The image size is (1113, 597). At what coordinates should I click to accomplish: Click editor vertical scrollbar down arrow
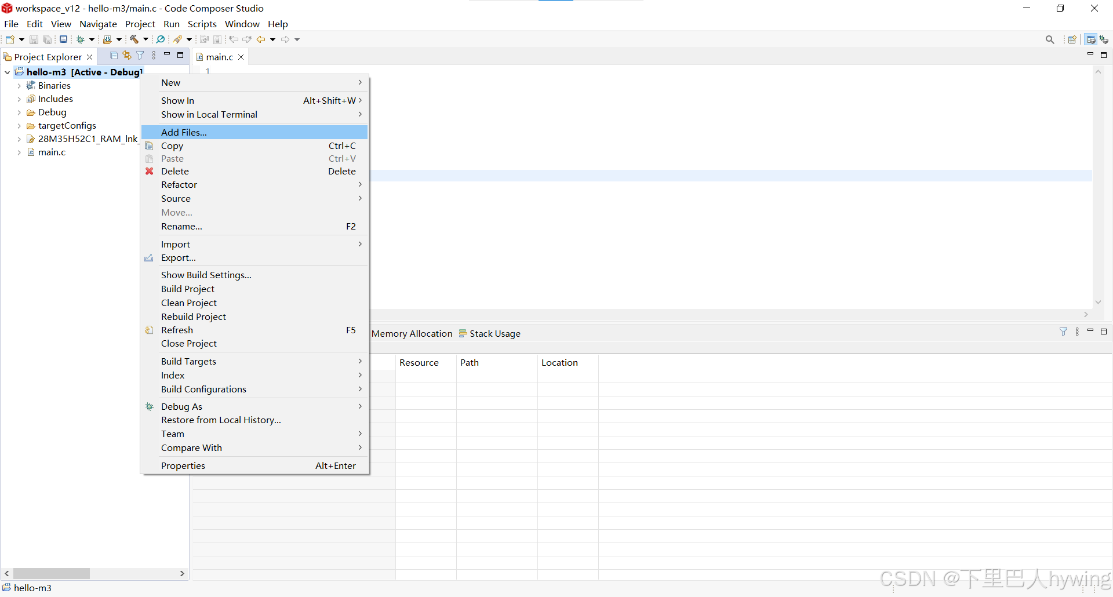pos(1098,302)
